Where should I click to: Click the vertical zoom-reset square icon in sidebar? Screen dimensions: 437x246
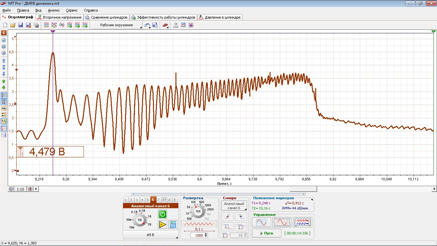click(x=4, y=46)
